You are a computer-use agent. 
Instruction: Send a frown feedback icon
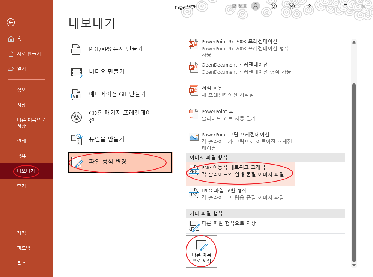292,6
